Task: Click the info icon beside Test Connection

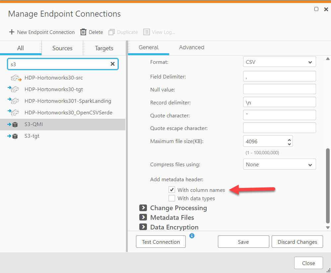Action: pyautogui.click(x=192, y=236)
